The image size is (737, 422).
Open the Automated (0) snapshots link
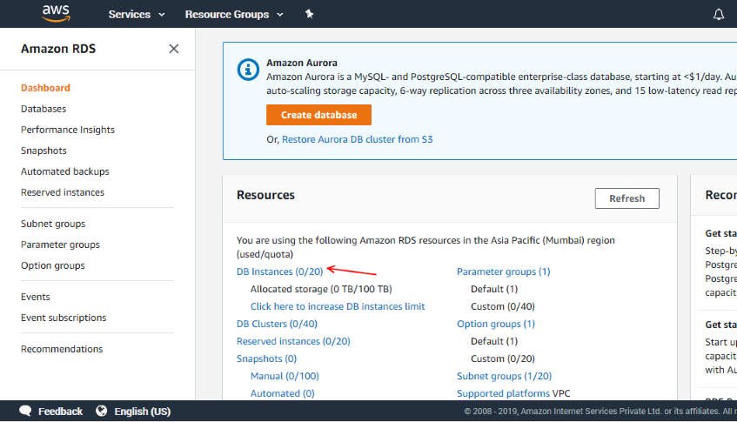pyautogui.click(x=283, y=393)
